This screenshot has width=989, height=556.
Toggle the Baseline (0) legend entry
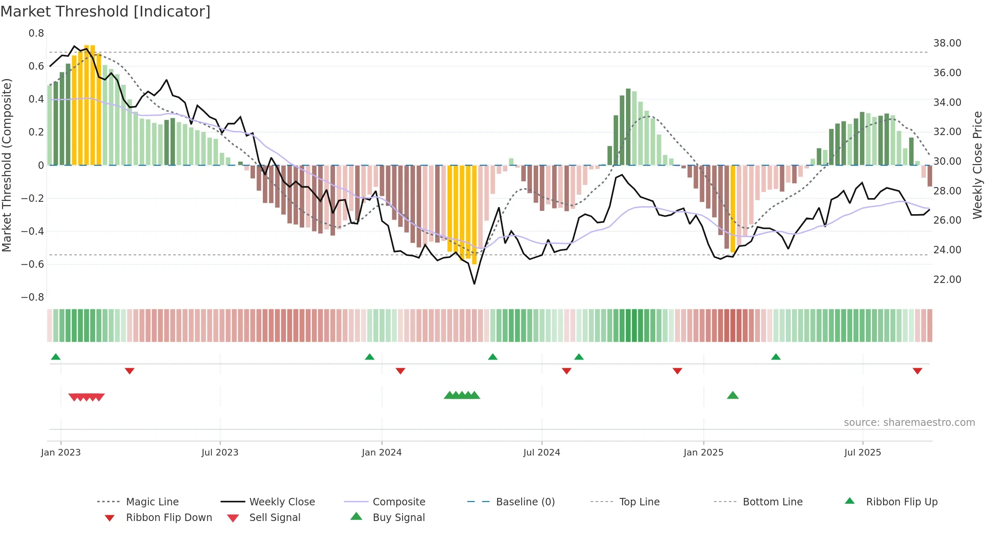pyautogui.click(x=511, y=502)
